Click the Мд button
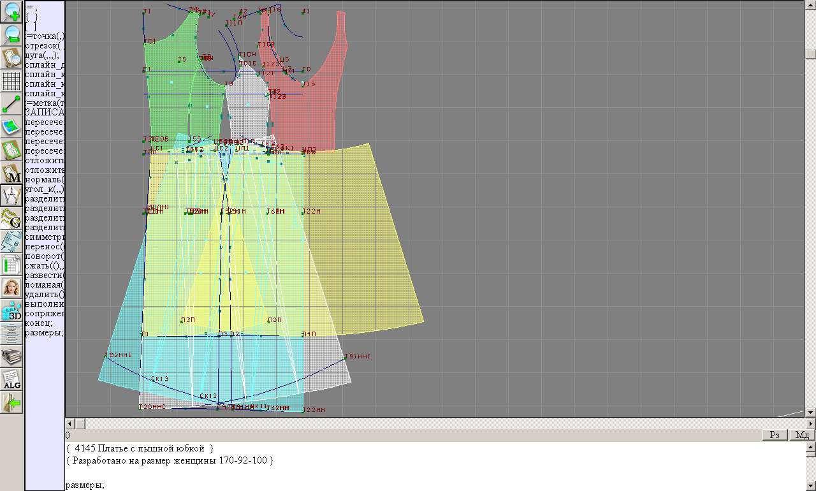The width and height of the screenshot is (816, 491). [x=802, y=435]
